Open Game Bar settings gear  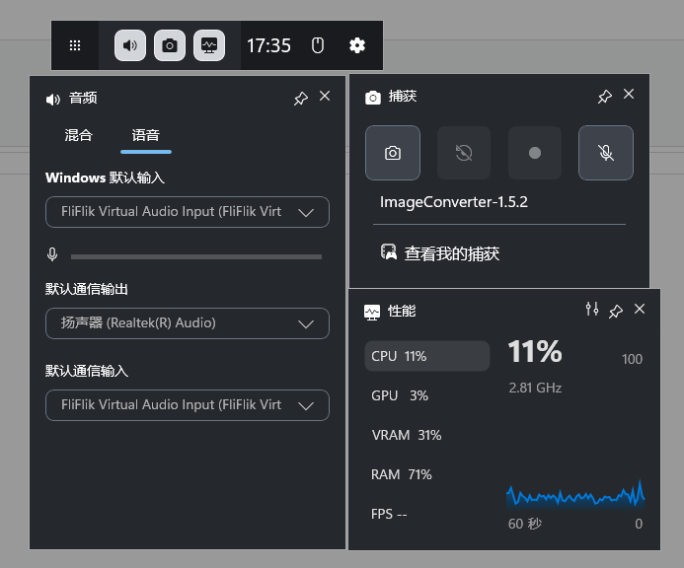[357, 45]
